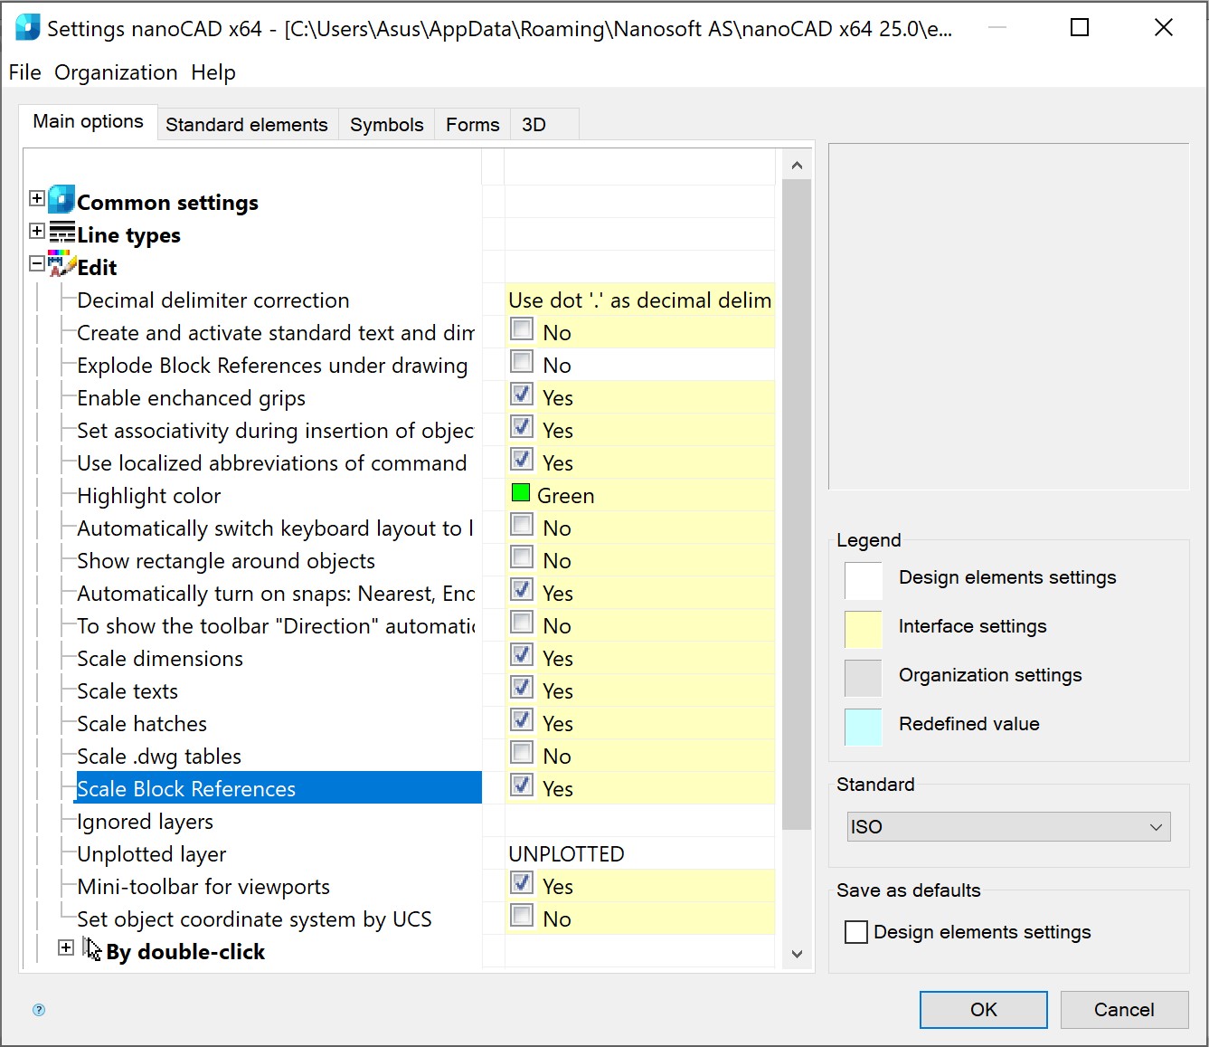Click the Line types icon

point(61,233)
